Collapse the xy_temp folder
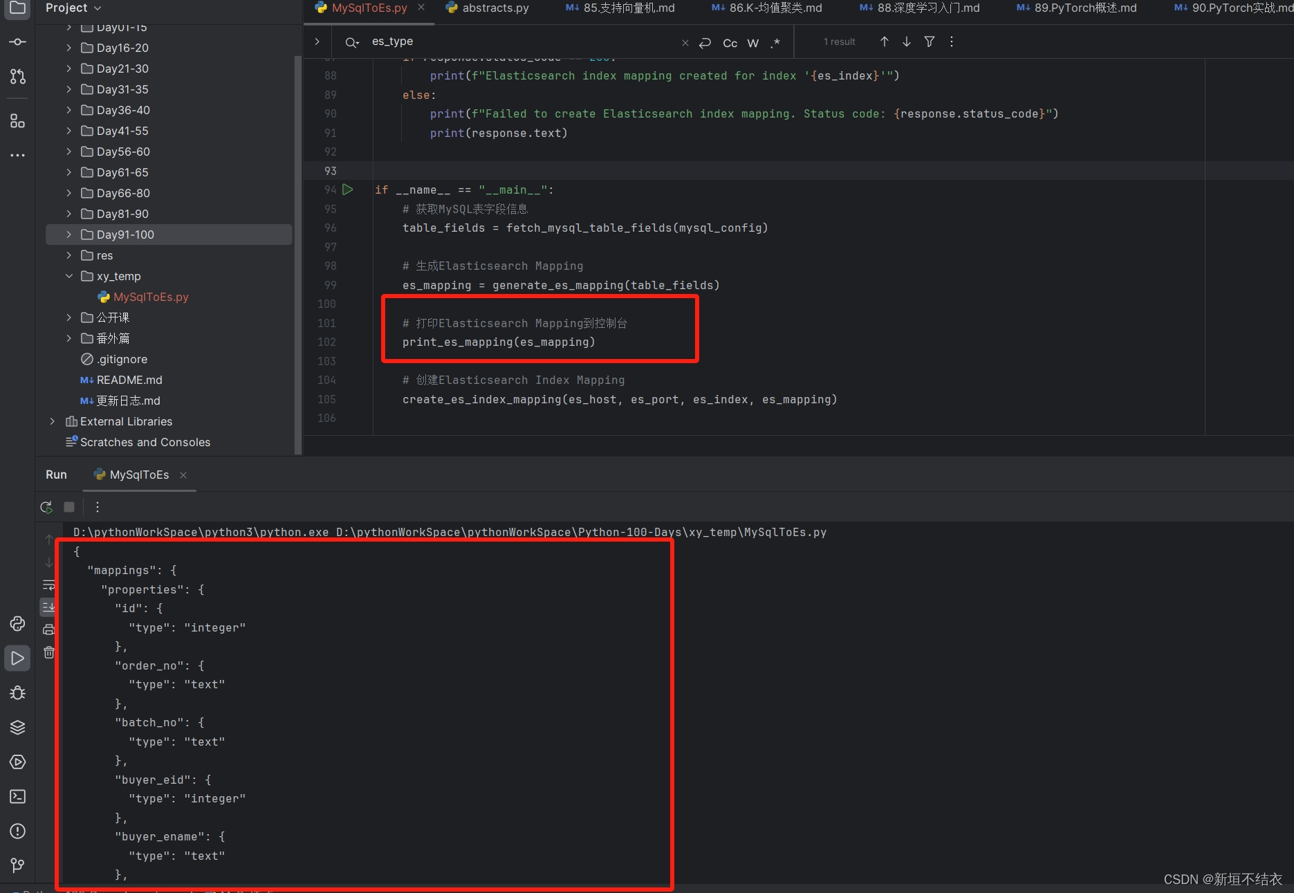The image size is (1294, 893). pos(68,276)
